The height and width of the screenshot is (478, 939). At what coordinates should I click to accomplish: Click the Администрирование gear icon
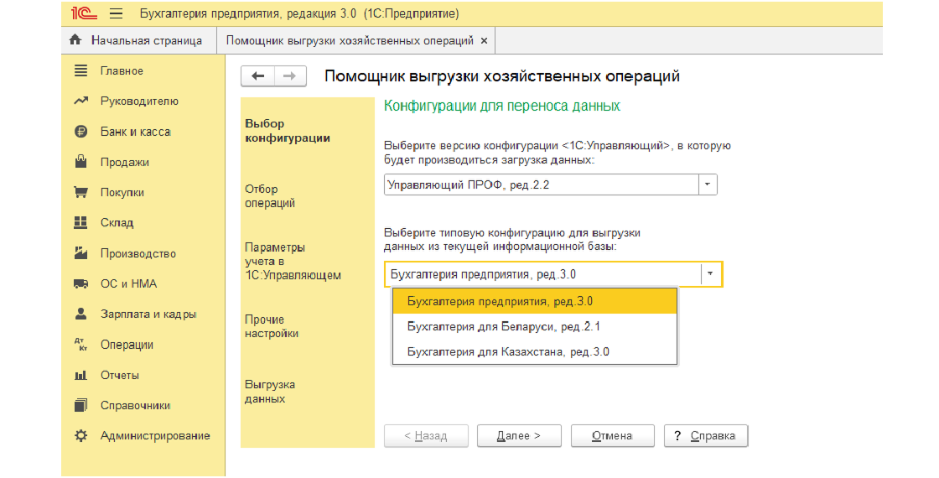click(80, 436)
